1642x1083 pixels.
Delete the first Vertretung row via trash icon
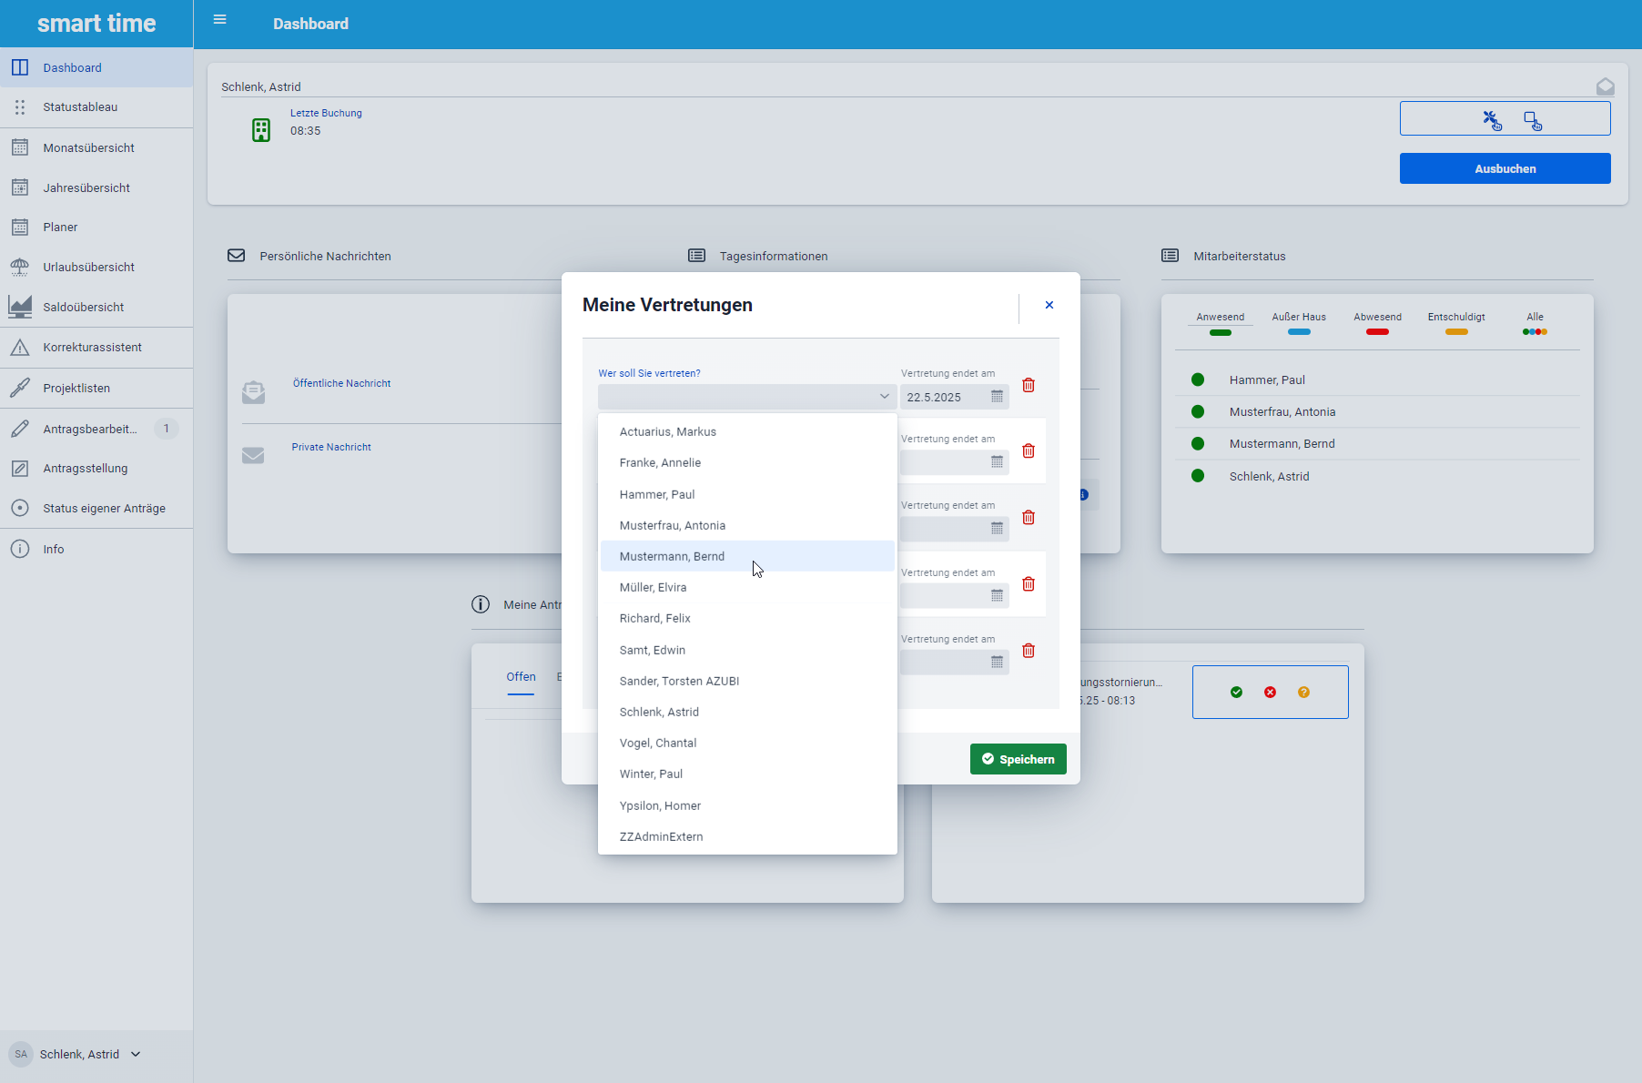[x=1029, y=385]
